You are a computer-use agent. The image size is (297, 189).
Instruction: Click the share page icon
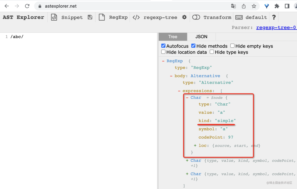pos(244,6)
